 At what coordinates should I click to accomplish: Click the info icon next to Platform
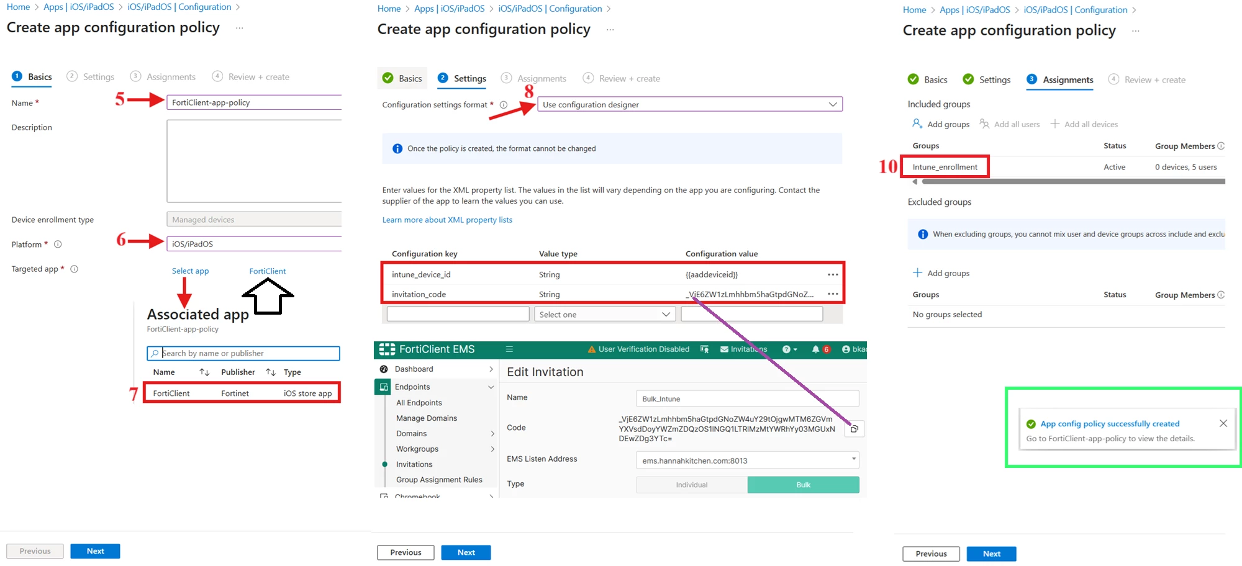58,245
